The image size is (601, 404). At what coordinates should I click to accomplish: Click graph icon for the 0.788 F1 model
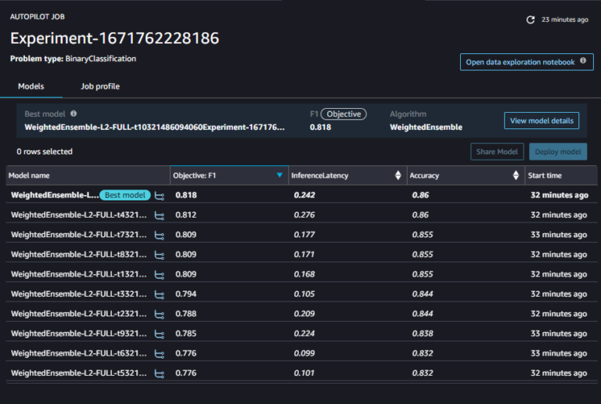[159, 314]
